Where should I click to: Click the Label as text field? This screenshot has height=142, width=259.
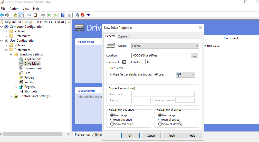pos(168,62)
